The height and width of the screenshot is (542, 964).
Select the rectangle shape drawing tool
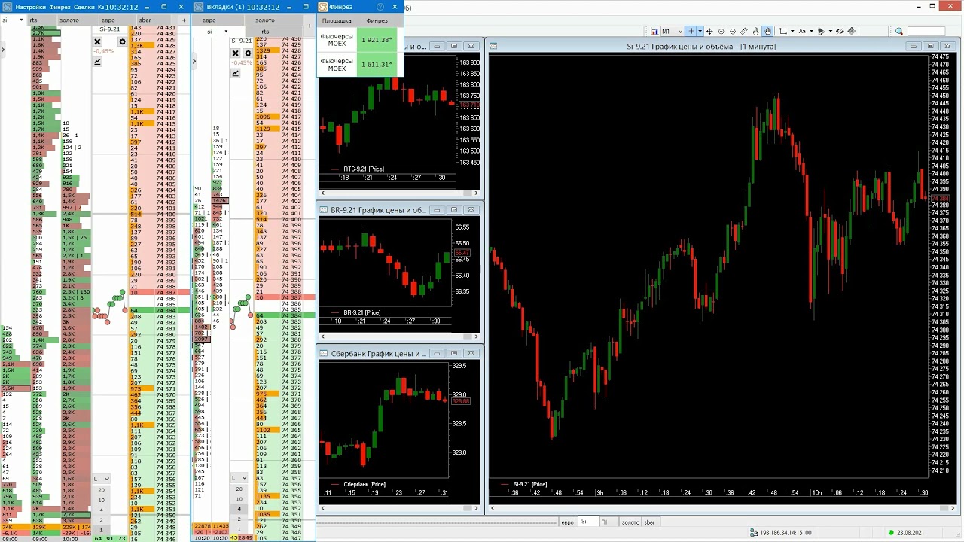783,32
